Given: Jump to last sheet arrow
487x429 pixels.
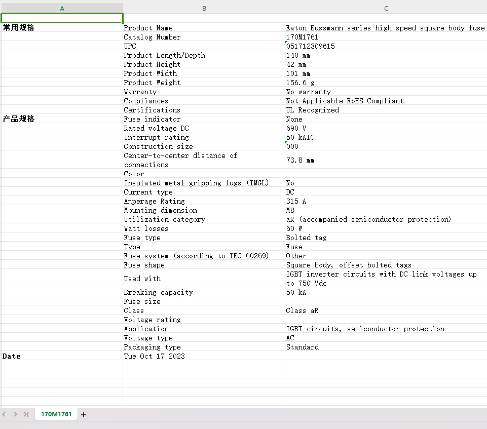Looking at the screenshot, I should tap(26, 414).
